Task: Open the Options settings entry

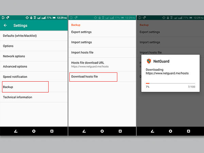Action: [x=8, y=46]
